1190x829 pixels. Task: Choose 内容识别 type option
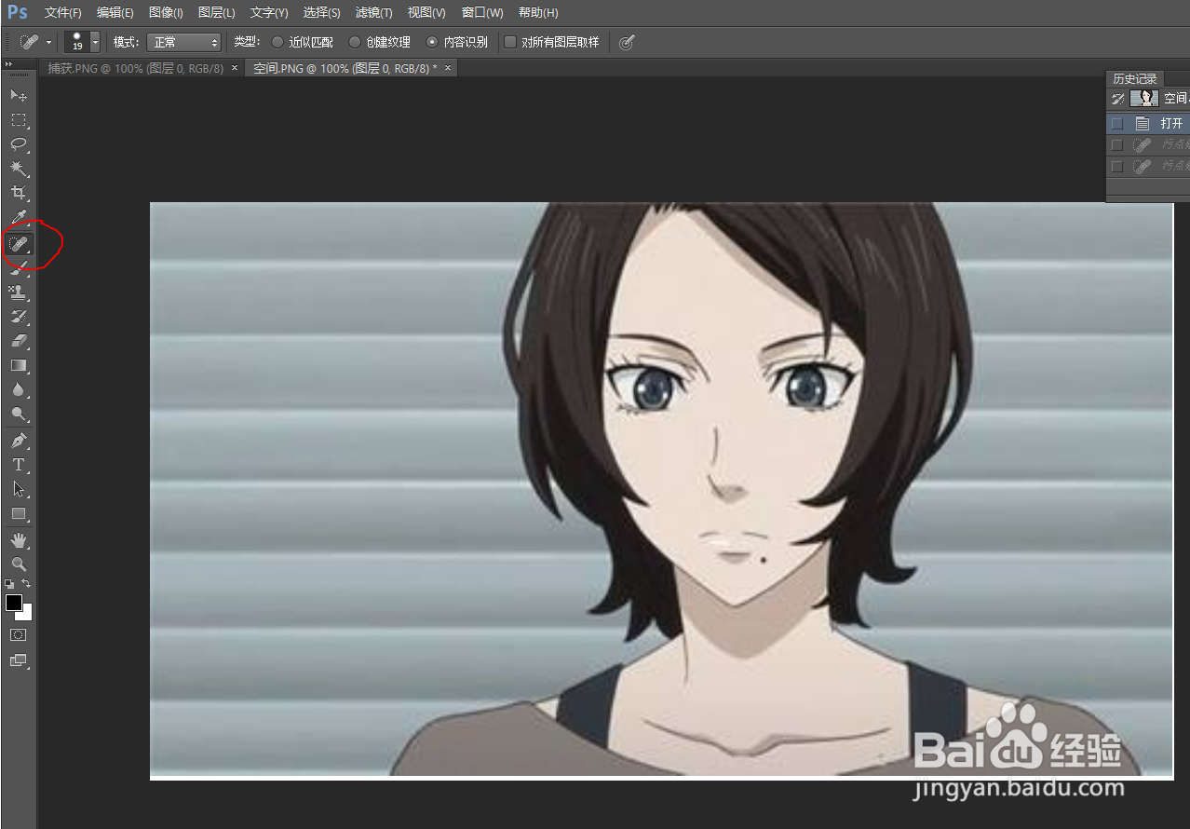[431, 42]
